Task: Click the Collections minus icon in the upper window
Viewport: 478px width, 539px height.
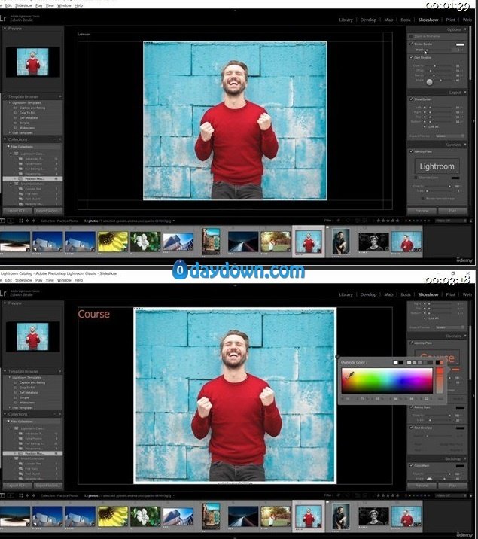Action: click(x=55, y=139)
